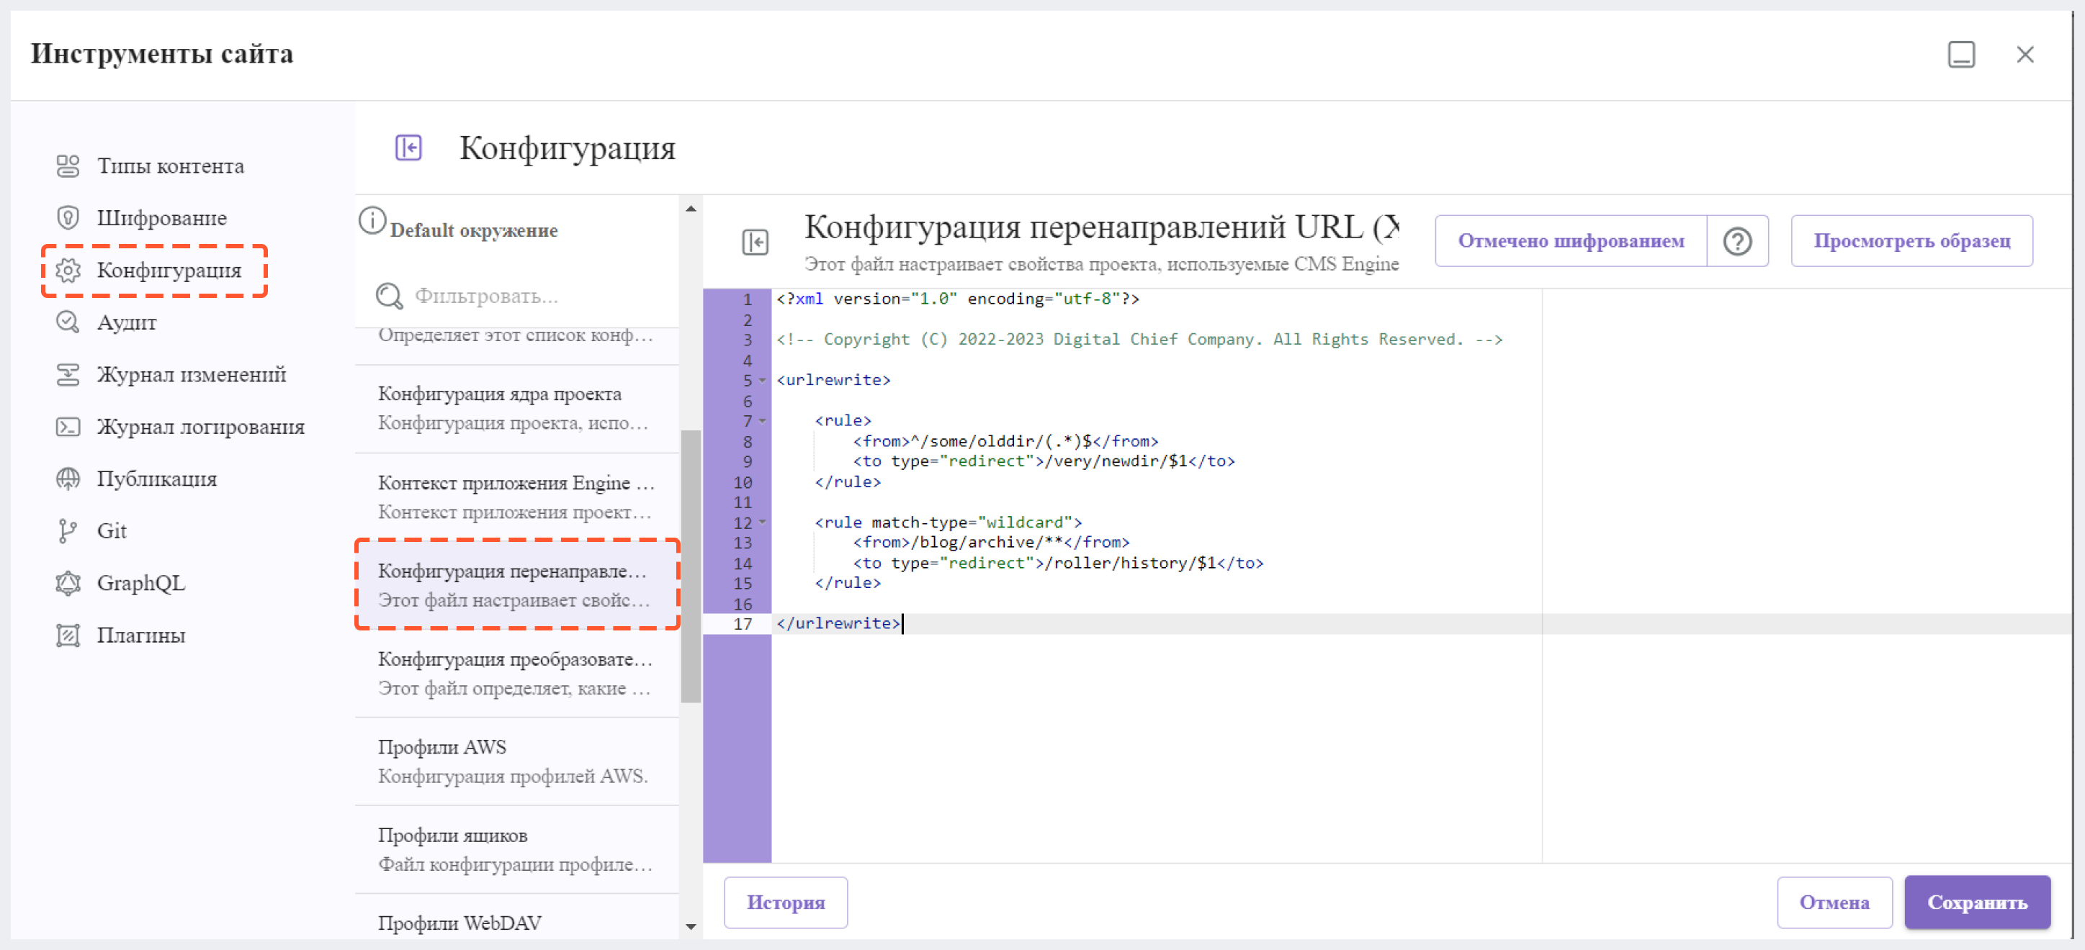The height and width of the screenshot is (950, 2085).
Task: Click Просмотреть образец button
Action: (1911, 241)
